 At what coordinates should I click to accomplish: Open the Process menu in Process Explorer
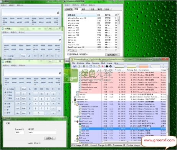point(96,63)
